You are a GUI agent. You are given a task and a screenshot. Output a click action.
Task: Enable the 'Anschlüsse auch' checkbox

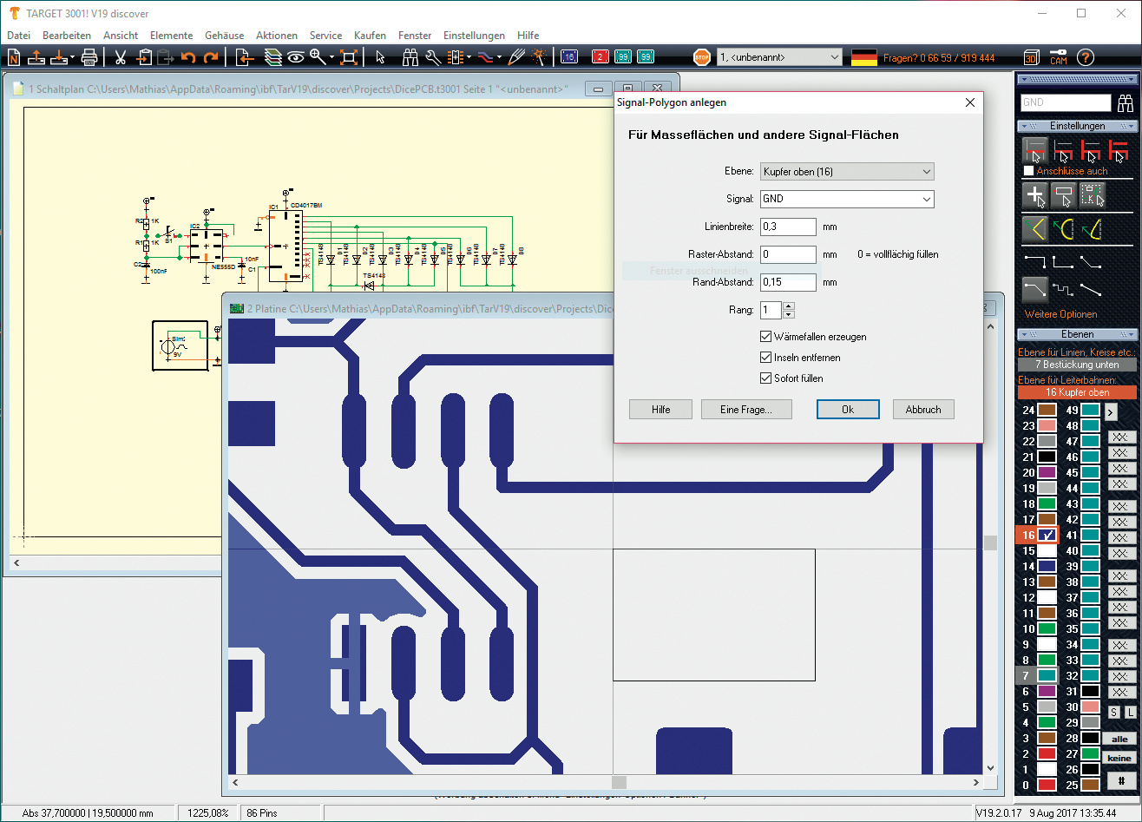1029,171
